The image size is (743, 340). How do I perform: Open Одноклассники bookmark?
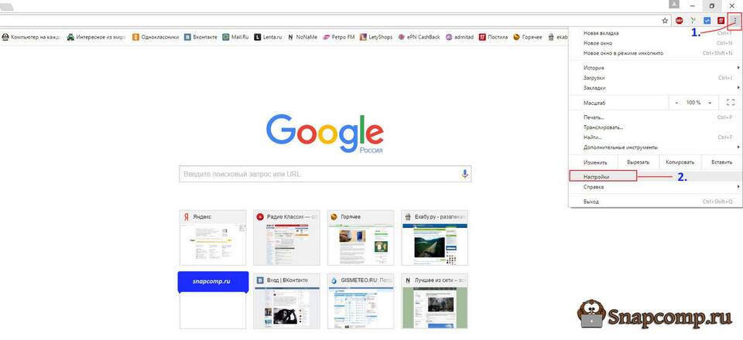coord(156,37)
